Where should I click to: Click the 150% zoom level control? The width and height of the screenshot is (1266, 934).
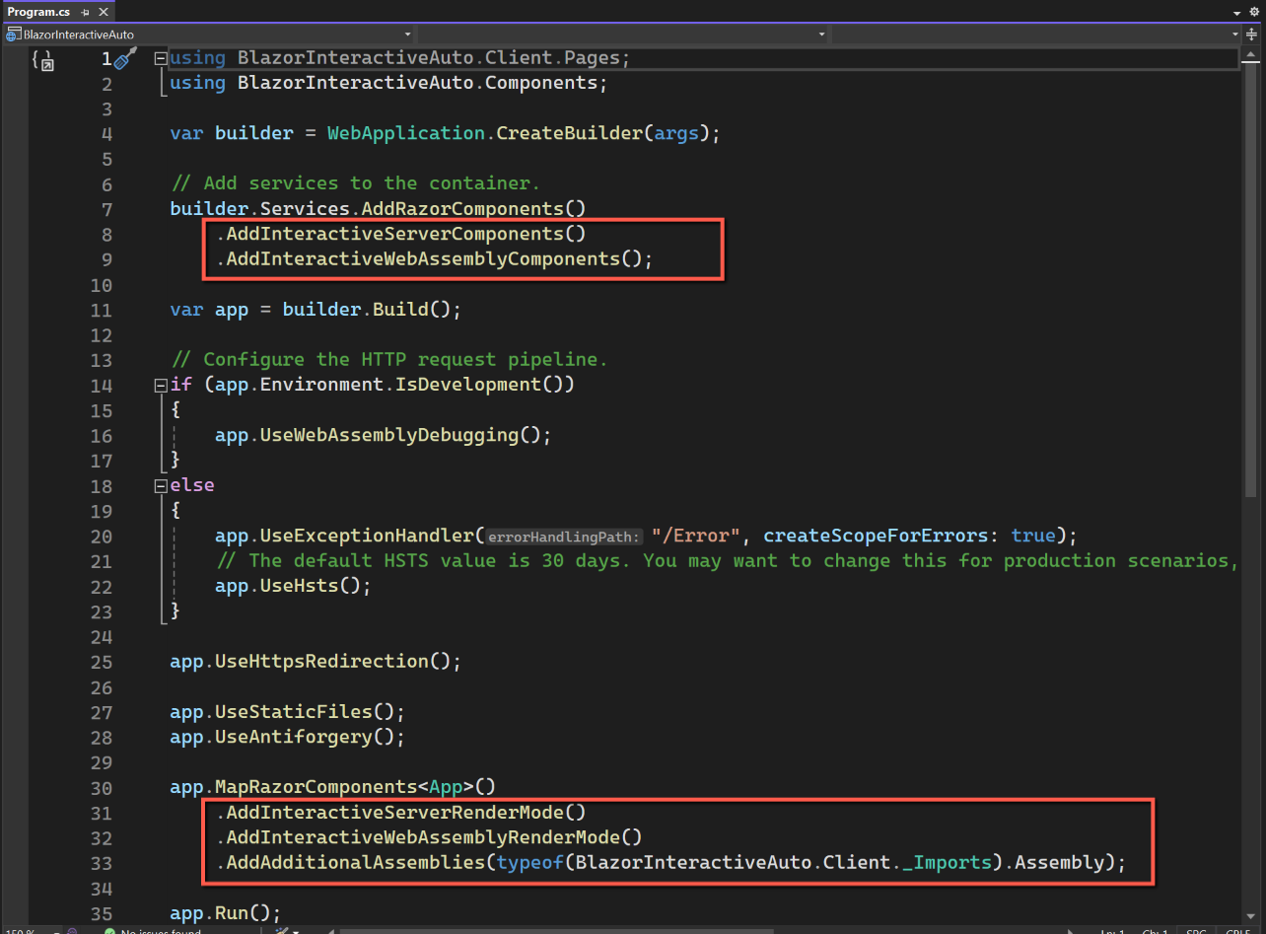(18, 930)
